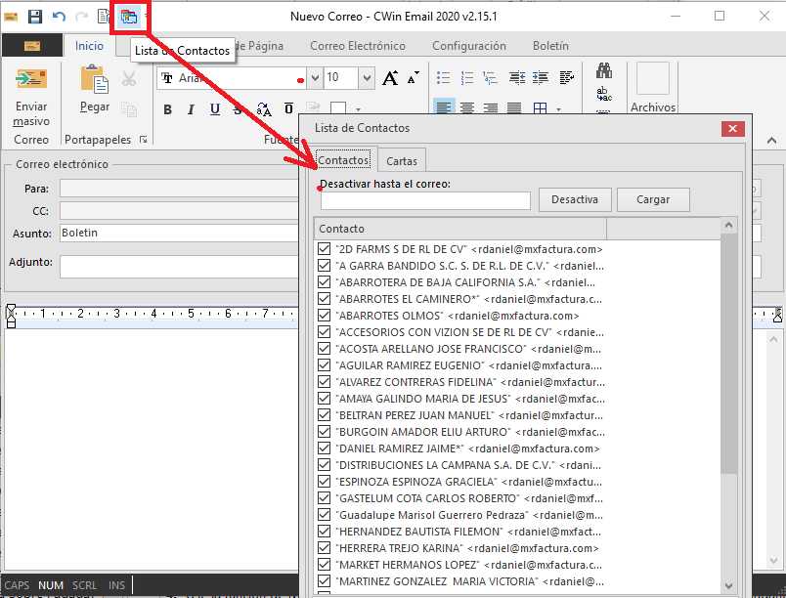Open the Lista de Contactos toolbar icon
This screenshot has height=598, width=786.
[x=128, y=17]
